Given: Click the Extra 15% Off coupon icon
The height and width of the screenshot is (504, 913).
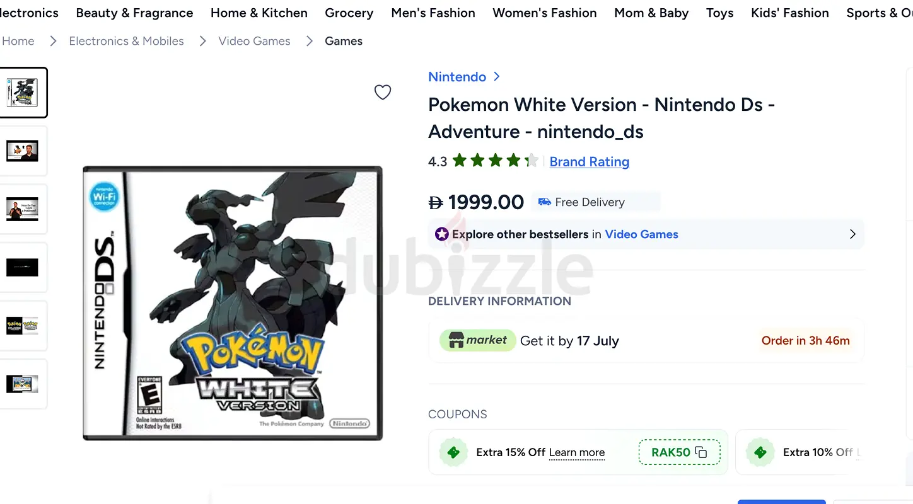Looking at the screenshot, I should [453, 452].
